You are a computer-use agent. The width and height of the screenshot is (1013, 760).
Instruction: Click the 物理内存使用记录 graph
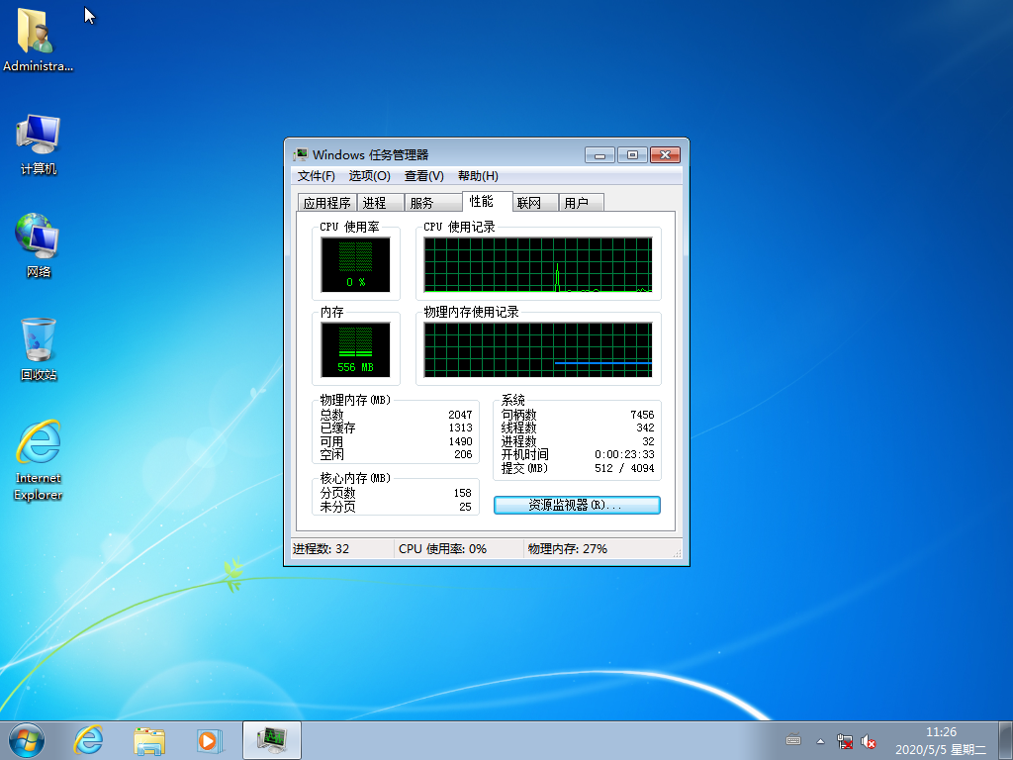point(538,349)
